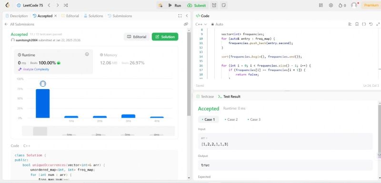Open the C++ language dropdown
The height and width of the screenshot is (183, 381).
click(x=201, y=24)
